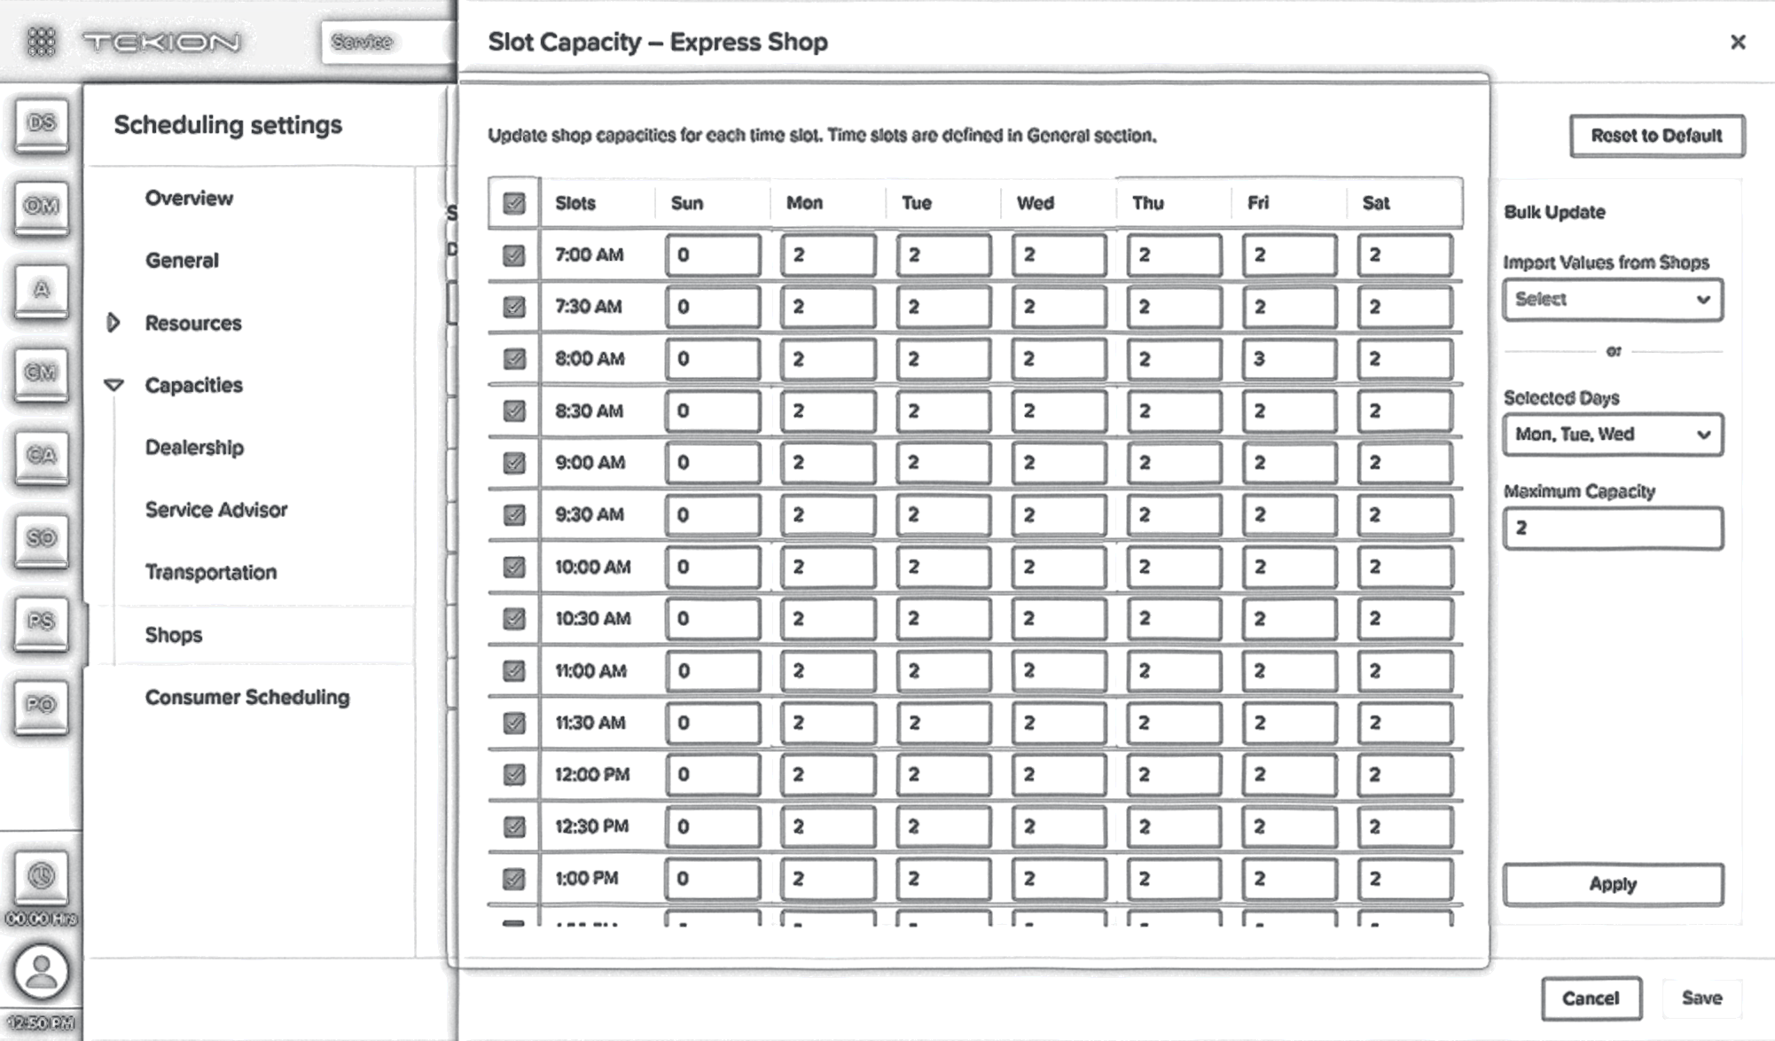Open the PO module in sidebar
Viewport: 1775px width, 1041px height.
[41, 706]
